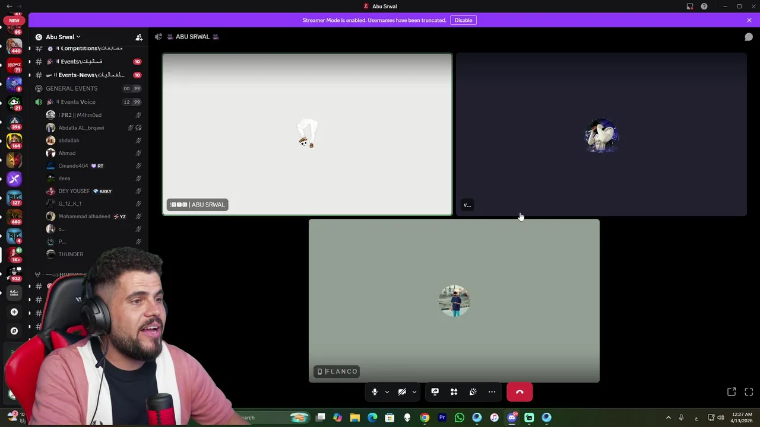Show the voice channel chat
Image resolution: width=760 pixels, height=427 pixels.
[749, 37]
